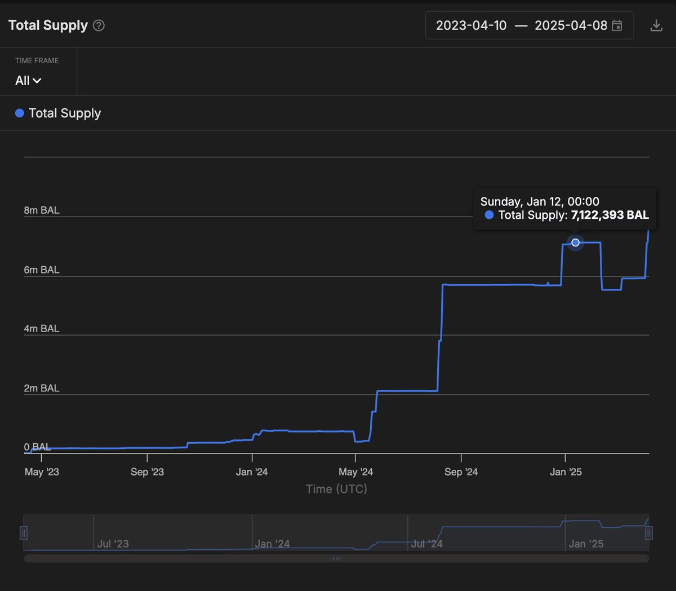Viewport: 676px width, 591px height.
Task: Edit the end date 2025-04-08
Action: click(571, 25)
